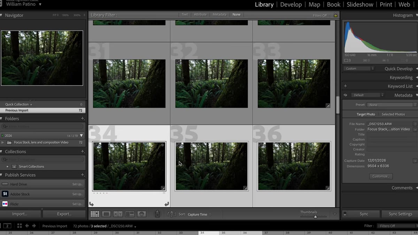Image resolution: width=418 pixels, height=235 pixels.
Task: Open the Print module
Action: [x=386, y=5]
